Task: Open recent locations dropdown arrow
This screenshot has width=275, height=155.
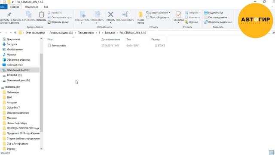Action: click(11, 33)
